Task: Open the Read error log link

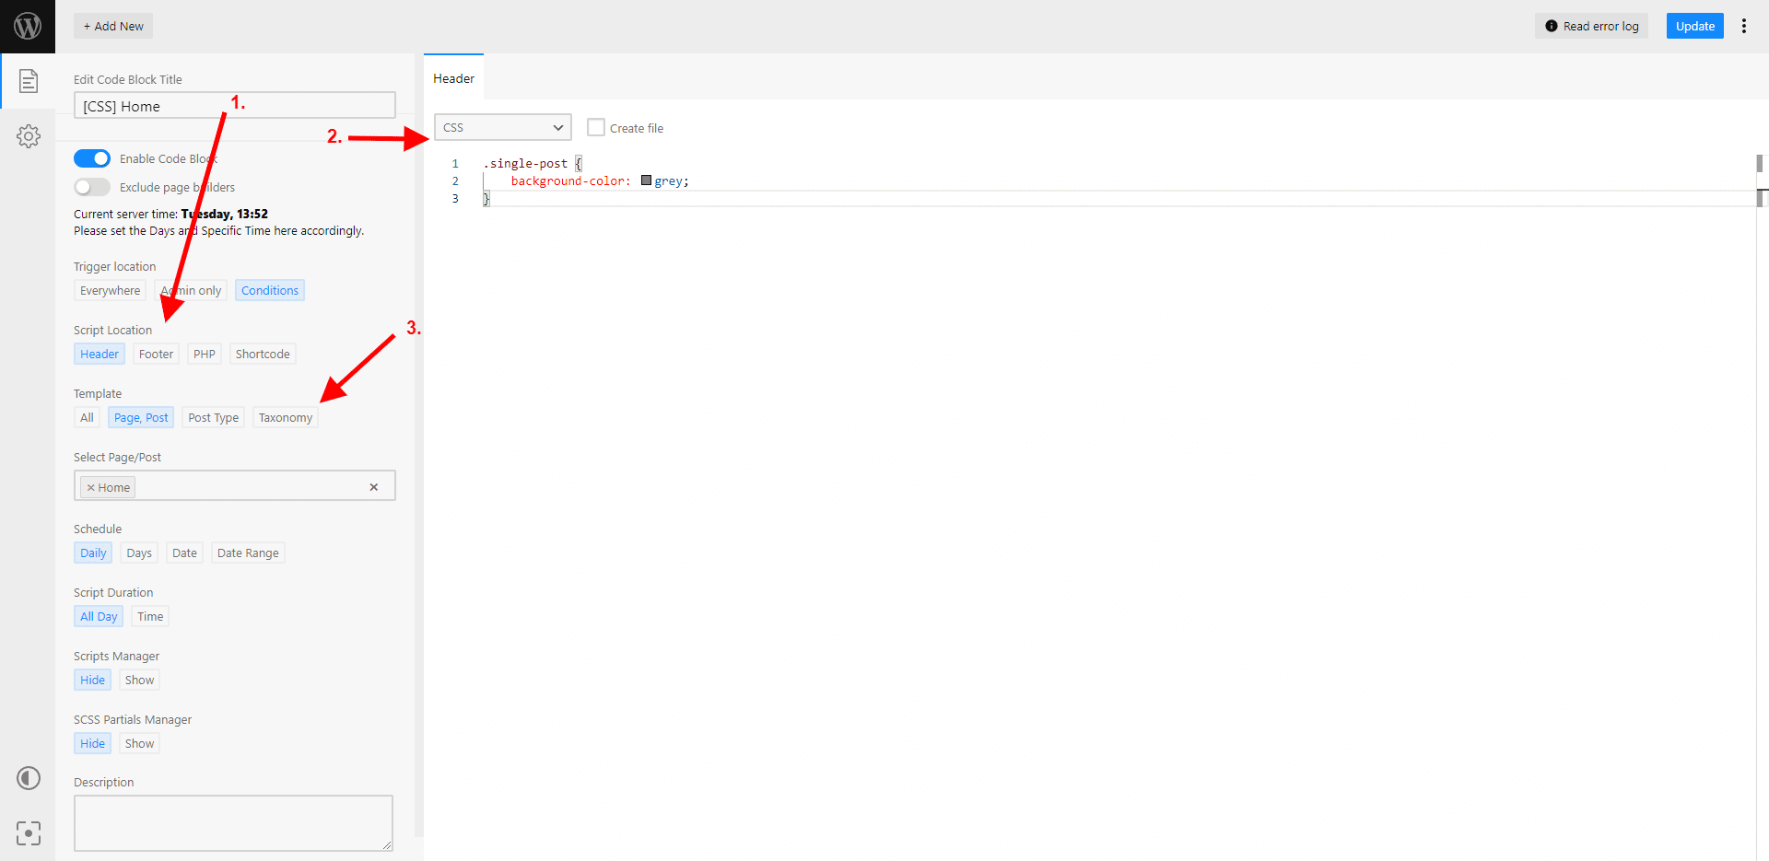Action: (x=1591, y=26)
